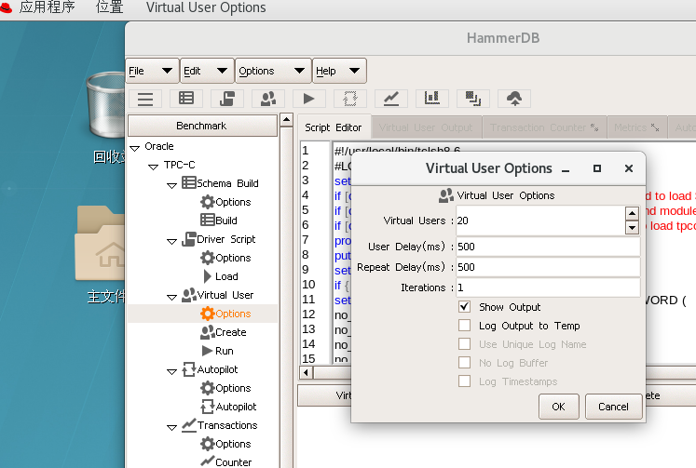The image size is (696, 468).
Task: Enable Log Output to Temp checkbox
Action: (x=464, y=326)
